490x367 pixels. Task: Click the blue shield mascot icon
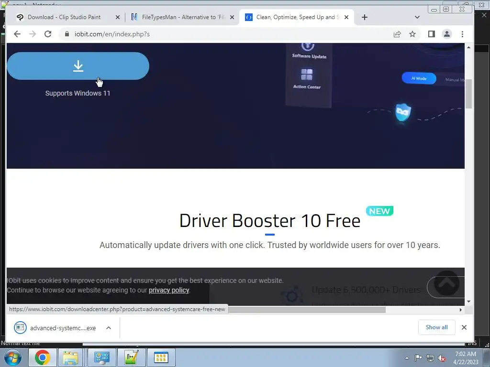(403, 112)
